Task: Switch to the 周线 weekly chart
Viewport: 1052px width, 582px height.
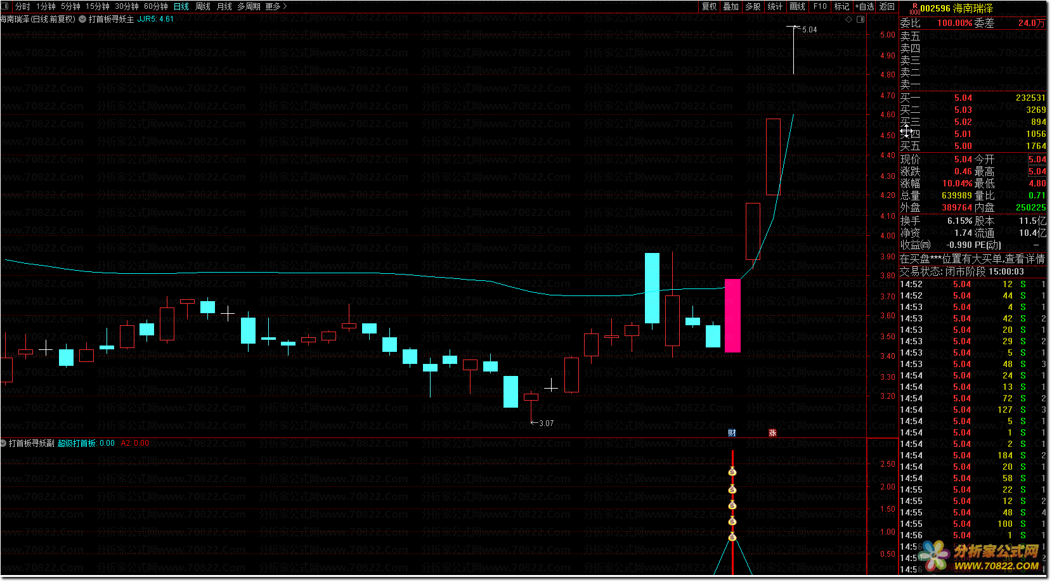Action: point(203,6)
